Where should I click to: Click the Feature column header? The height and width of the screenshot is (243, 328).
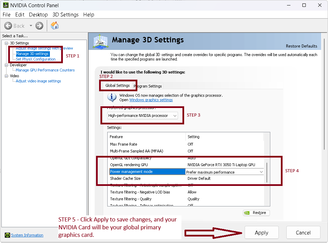[147, 137]
